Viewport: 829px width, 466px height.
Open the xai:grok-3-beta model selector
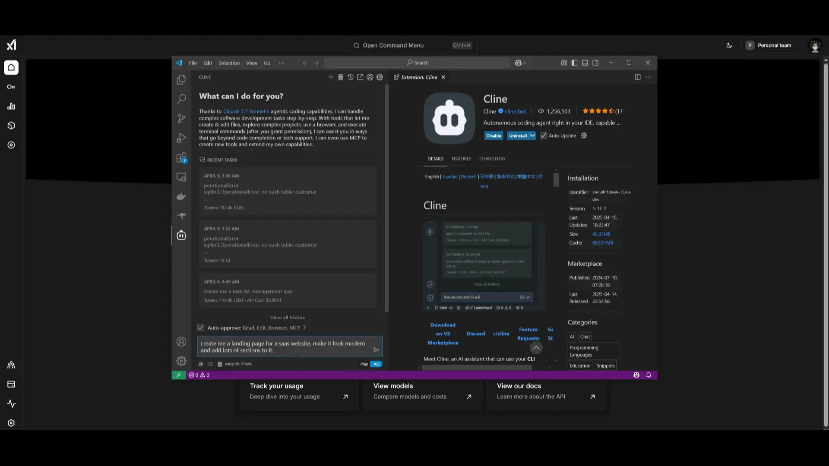239,364
